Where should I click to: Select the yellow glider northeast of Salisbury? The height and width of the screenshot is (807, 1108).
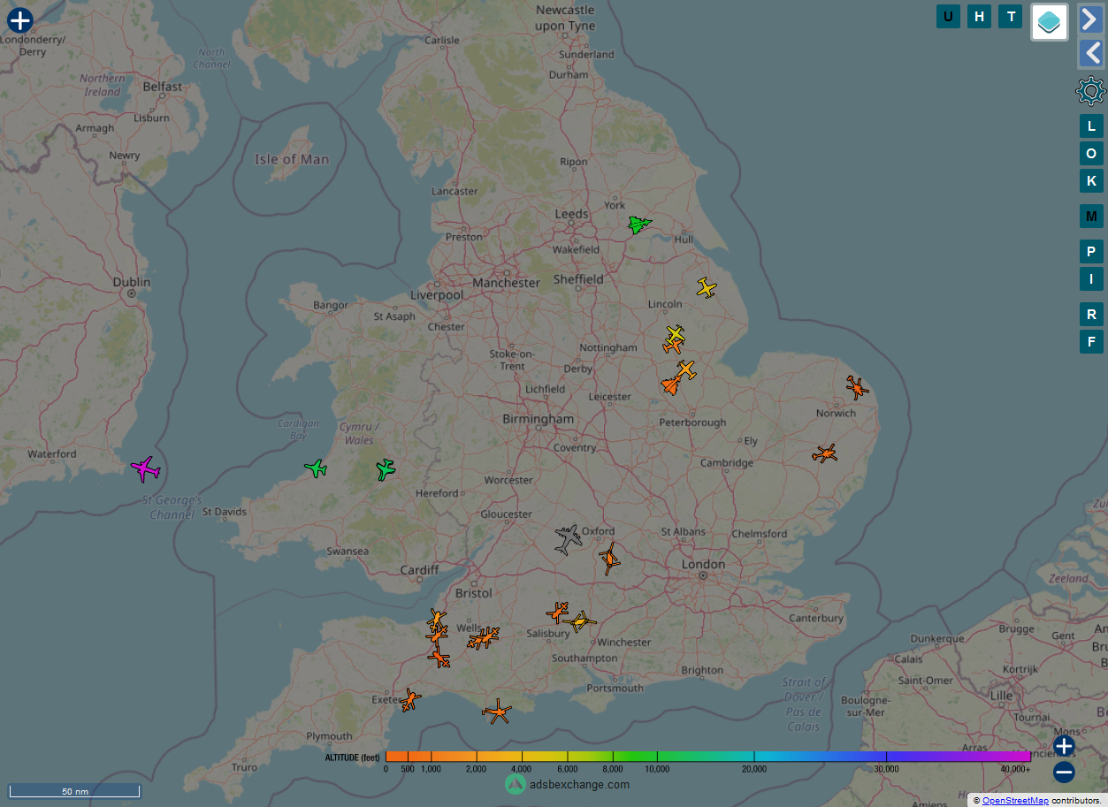tap(580, 622)
